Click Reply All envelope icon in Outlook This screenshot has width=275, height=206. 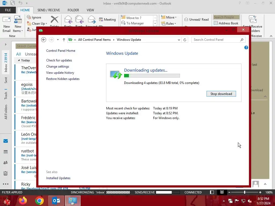click(79, 19)
